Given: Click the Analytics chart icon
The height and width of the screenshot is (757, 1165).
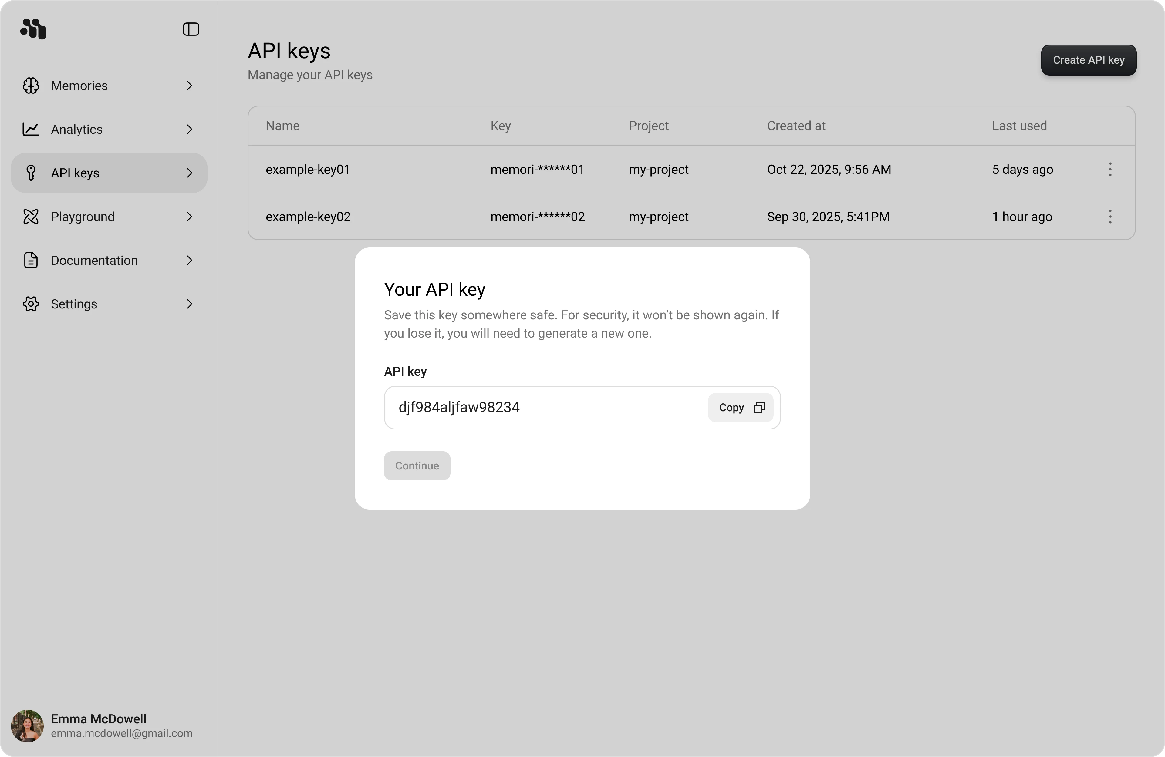Looking at the screenshot, I should coord(31,129).
